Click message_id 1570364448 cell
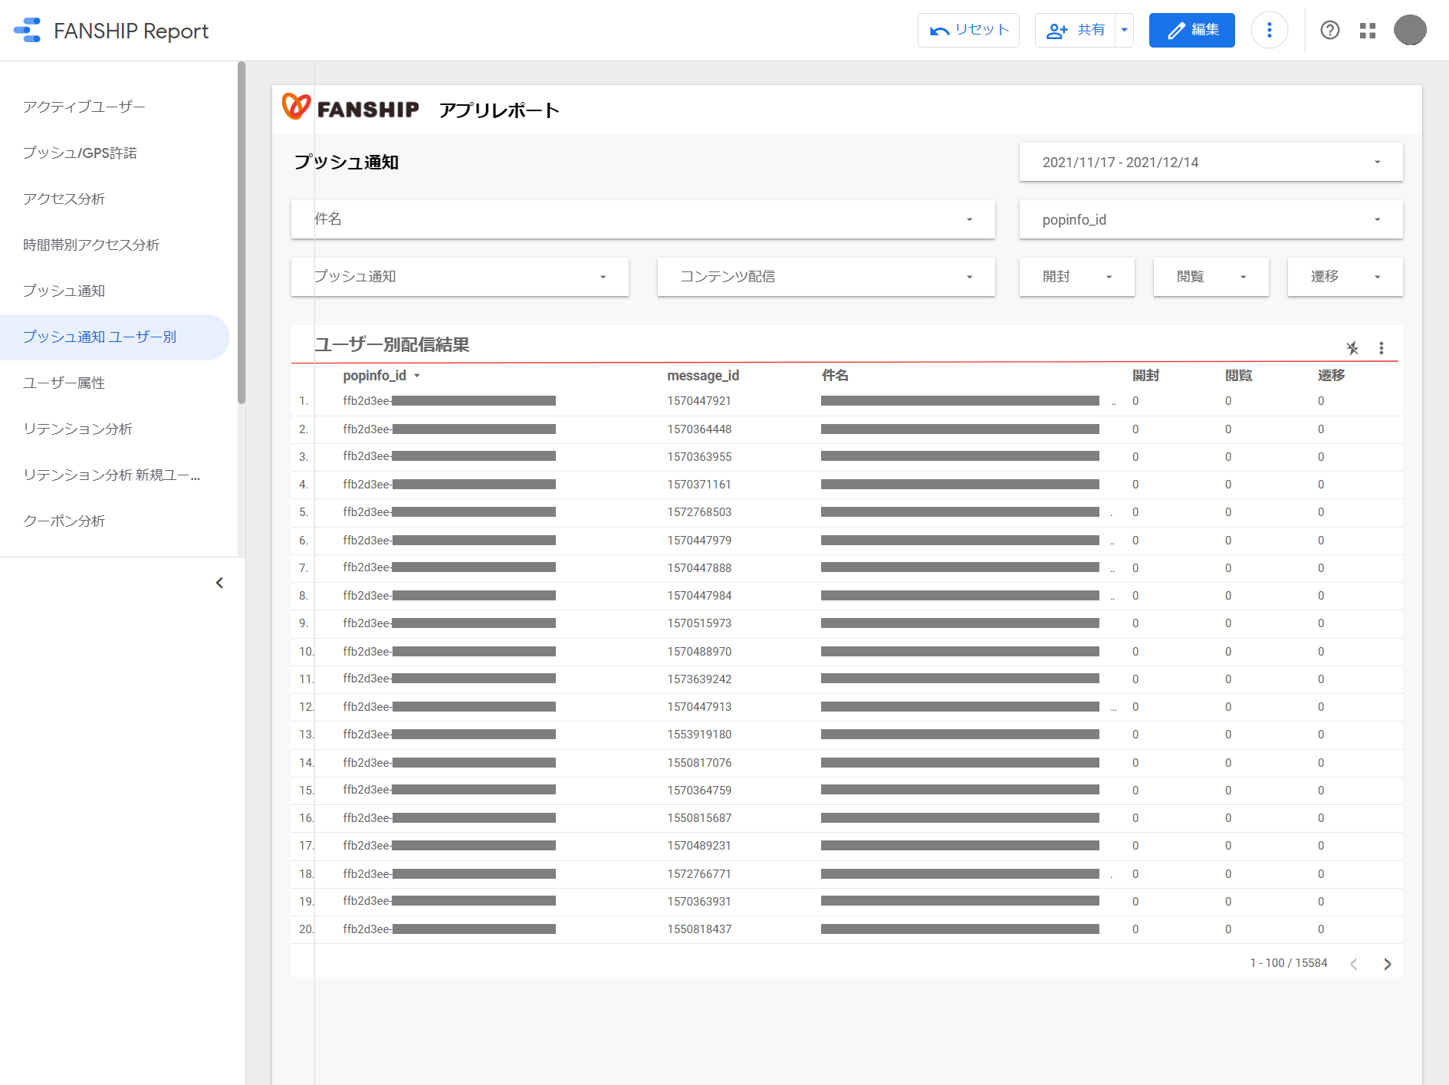Viewport: 1449px width, 1085px height. coord(699,429)
